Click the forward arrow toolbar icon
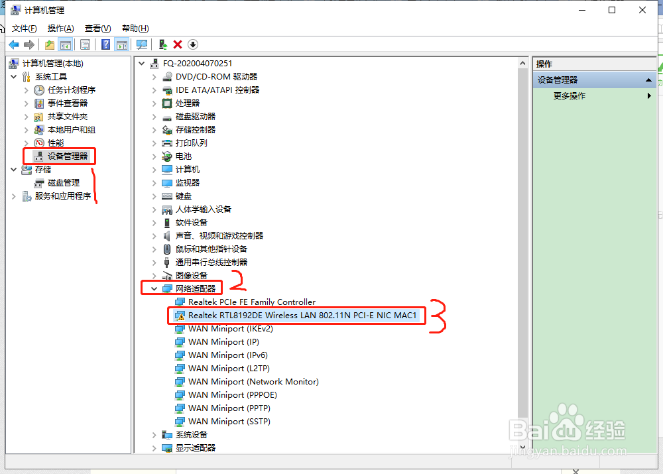Image resolution: width=663 pixels, height=474 pixels. point(29,44)
